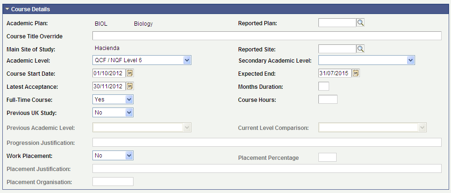Open the Academic Level dropdown
Image resolution: width=451 pixels, height=193 pixels.
(187, 60)
